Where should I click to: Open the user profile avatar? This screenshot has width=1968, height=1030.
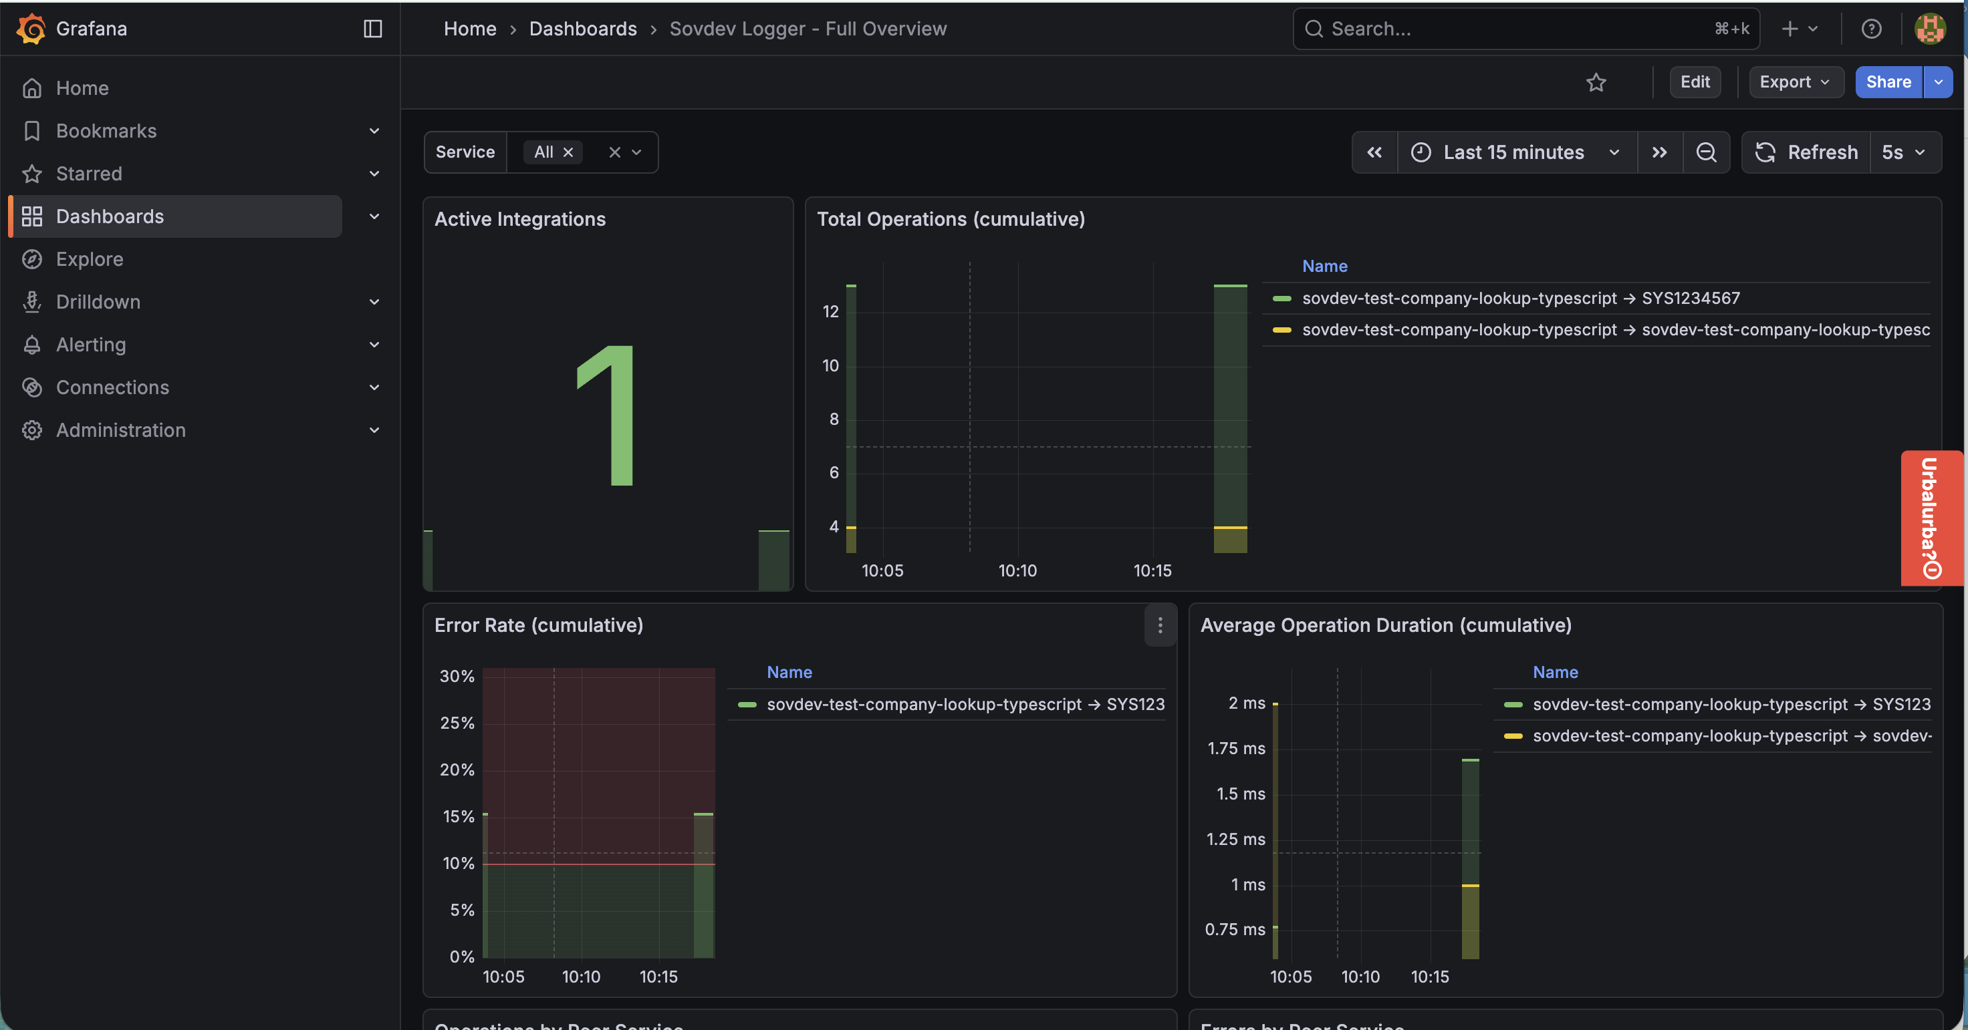(x=1930, y=29)
